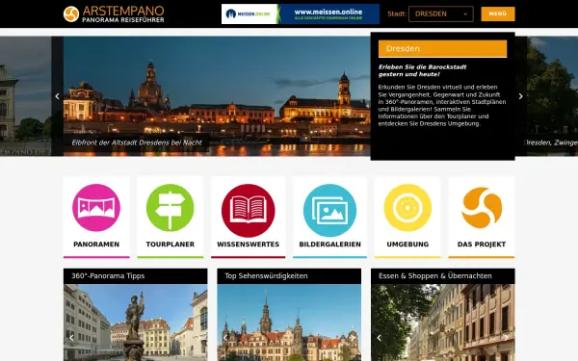Open the orange Das Projekt spiral icon
The height and width of the screenshot is (361, 578).
pyautogui.click(x=482, y=208)
